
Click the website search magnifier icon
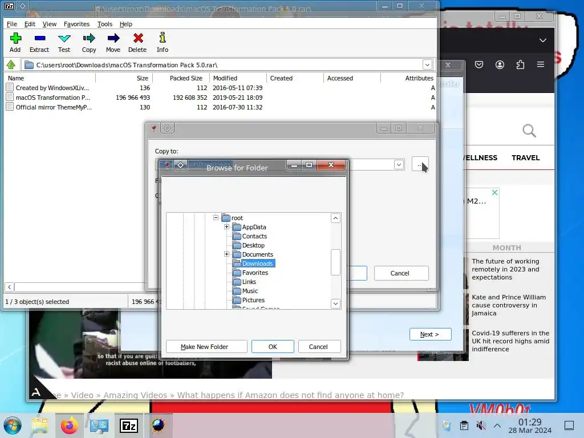tap(529, 131)
